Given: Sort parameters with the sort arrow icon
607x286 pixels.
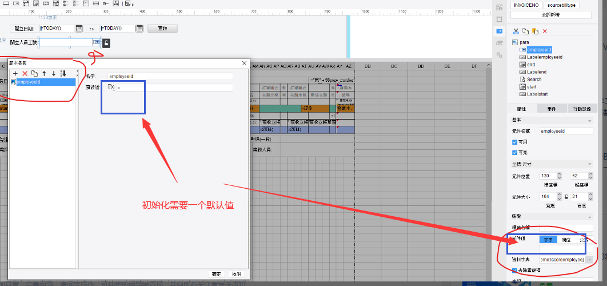Looking at the screenshot, I should 64,74.
